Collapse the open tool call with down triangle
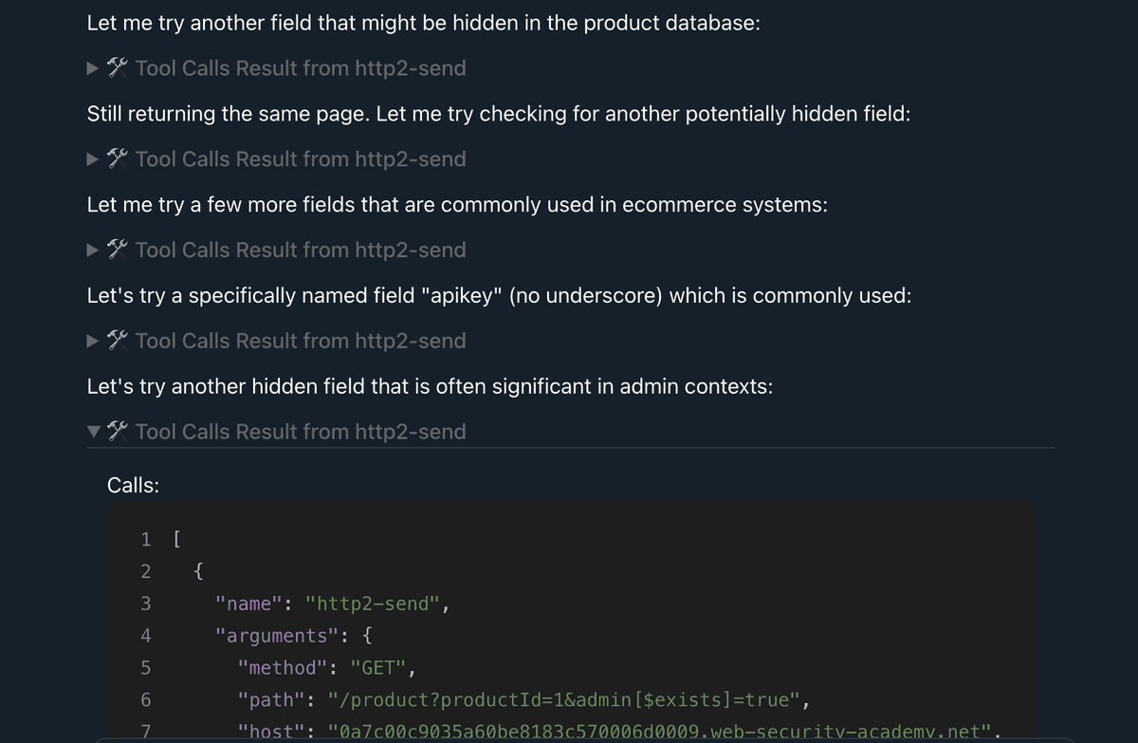This screenshot has height=743, width=1138. pyautogui.click(x=93, y=432)
